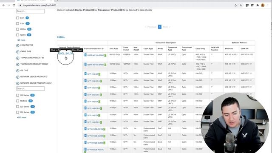
Task: Select page 1 in pagination
Action: [160, 27]
